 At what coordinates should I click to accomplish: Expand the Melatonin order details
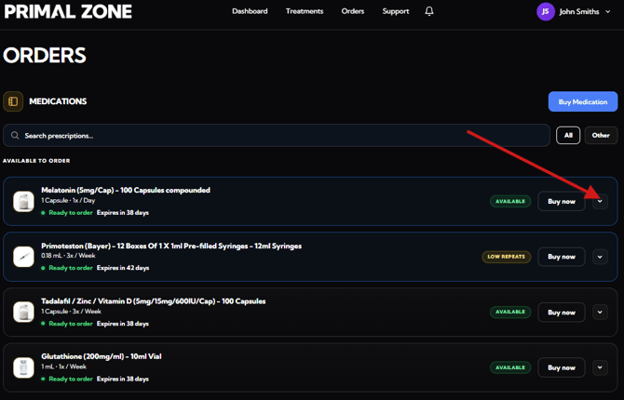[x=600, y=201]
